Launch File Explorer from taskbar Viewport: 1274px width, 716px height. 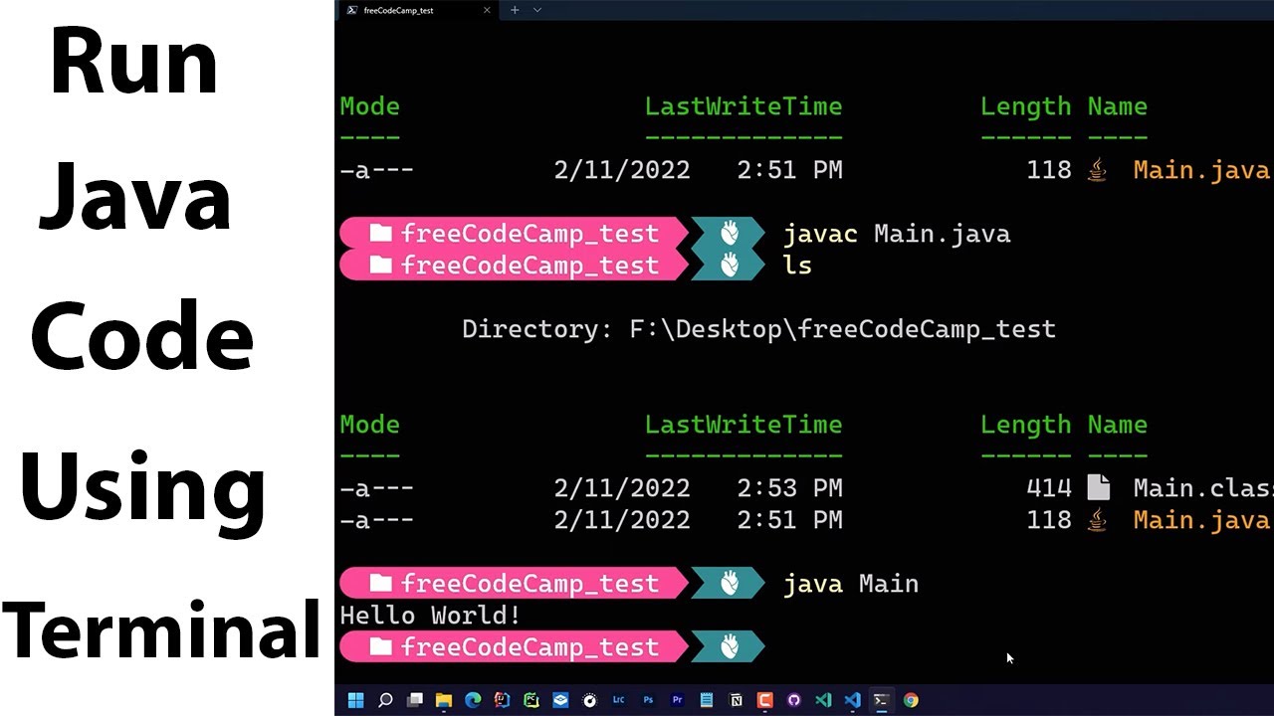[444, 700]
